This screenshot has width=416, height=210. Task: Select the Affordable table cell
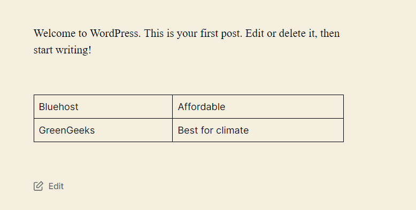(258, 106)
